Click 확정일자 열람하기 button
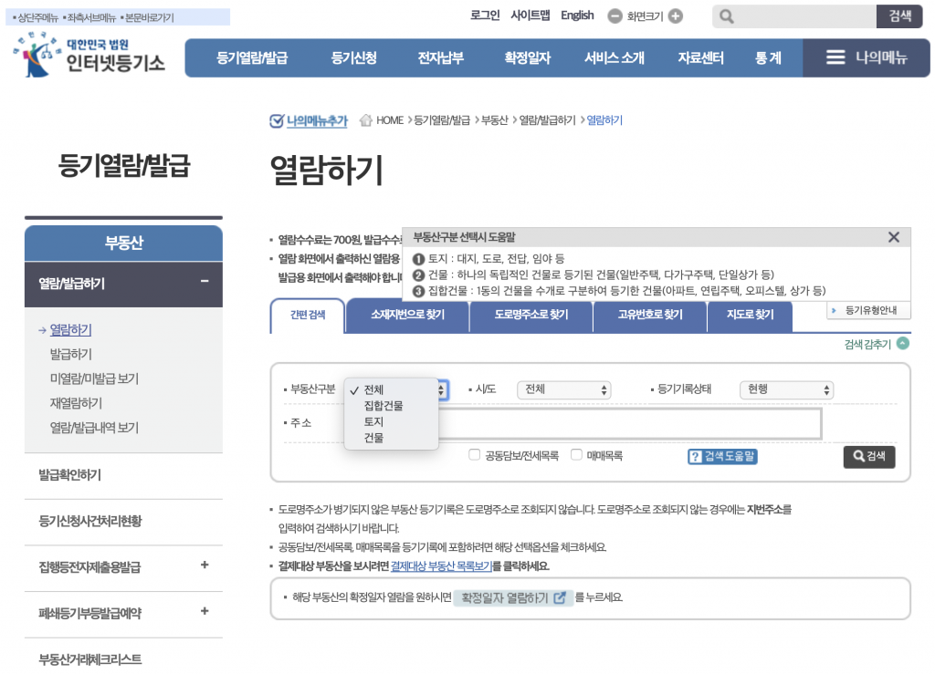 click(512, 597)
